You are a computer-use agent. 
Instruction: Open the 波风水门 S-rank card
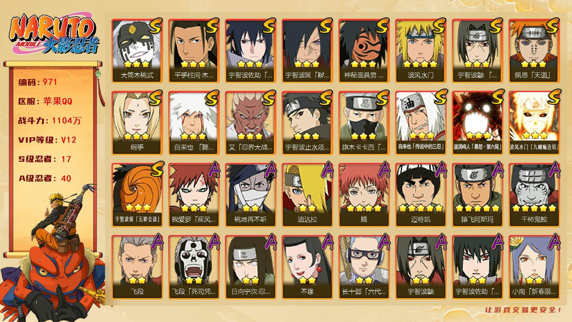coord(421,51)
